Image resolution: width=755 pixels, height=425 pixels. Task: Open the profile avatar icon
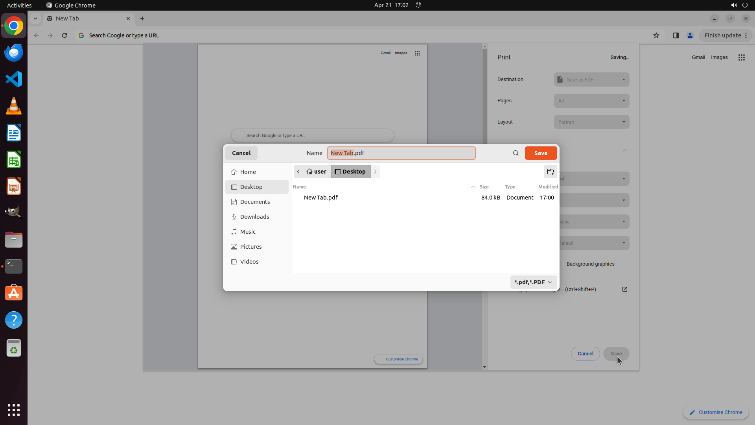point(690,35)
